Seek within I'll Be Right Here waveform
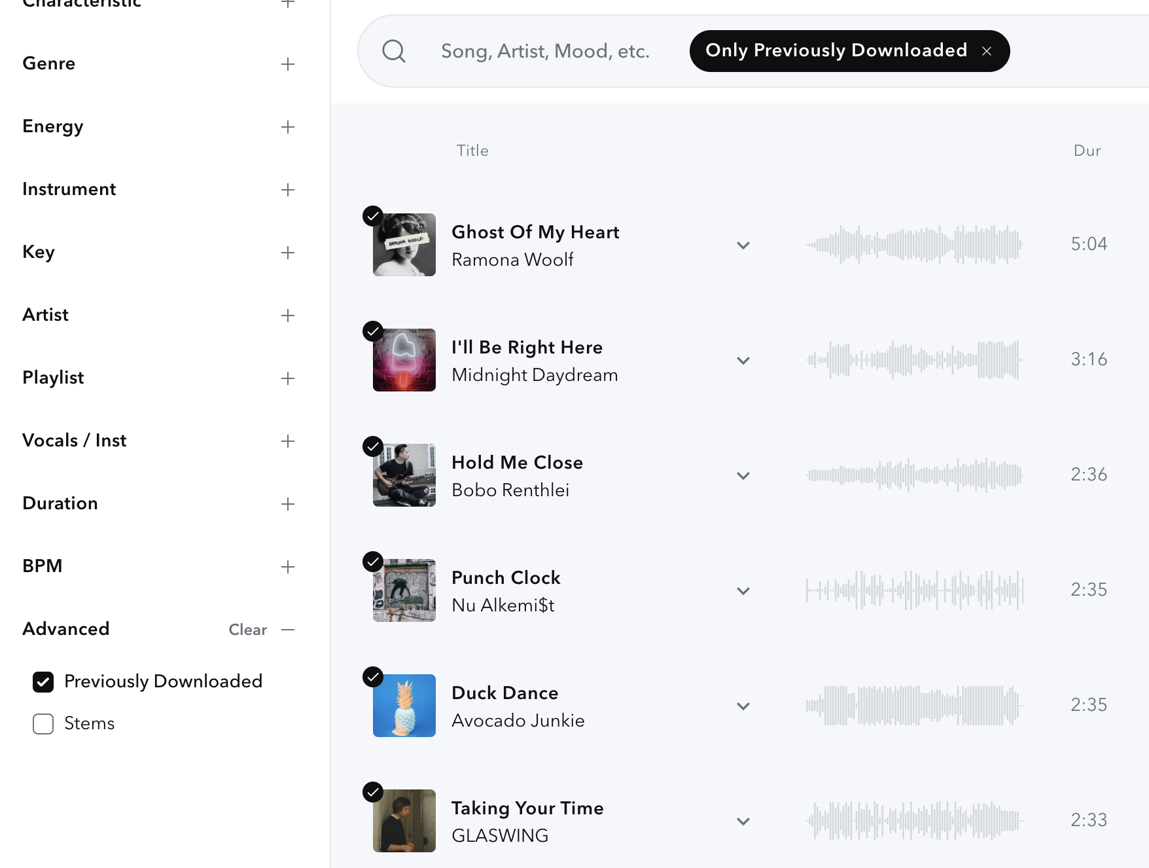This screenshot has height=868, width=1149. [x=915, y=359]
